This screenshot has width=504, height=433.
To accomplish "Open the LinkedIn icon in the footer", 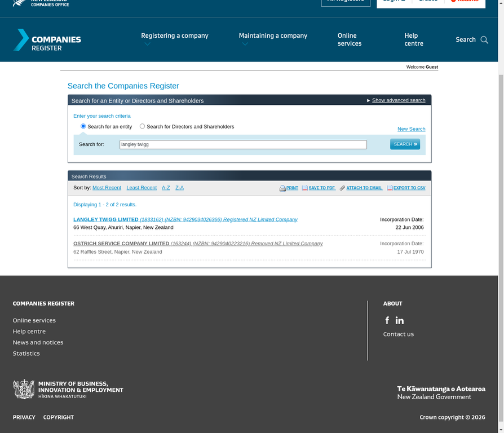I will point(399,320).
